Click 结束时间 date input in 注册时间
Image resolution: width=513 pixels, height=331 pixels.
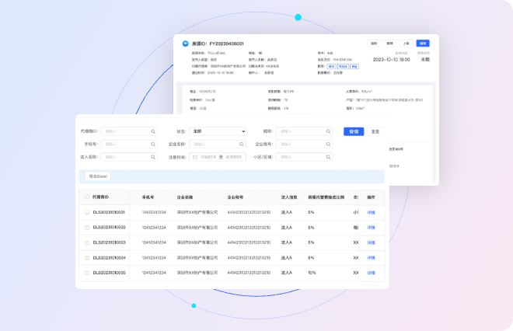[x=236, y=157]
